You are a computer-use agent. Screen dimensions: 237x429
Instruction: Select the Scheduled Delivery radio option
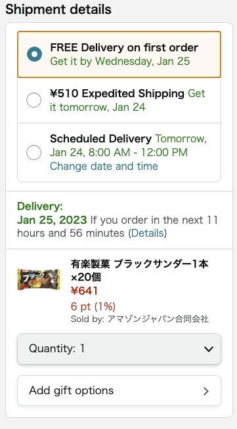pos(33,152)
